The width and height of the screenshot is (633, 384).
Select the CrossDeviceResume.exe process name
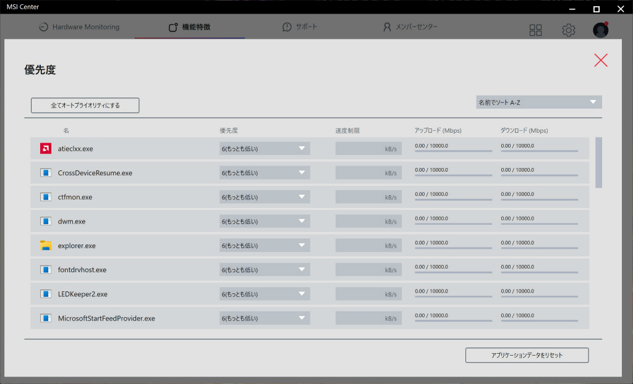tap(95, 173)
